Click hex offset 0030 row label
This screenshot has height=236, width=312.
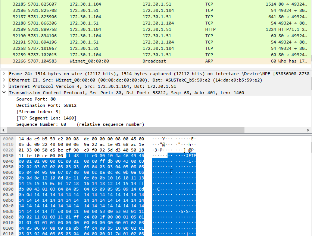pos(8,156)
